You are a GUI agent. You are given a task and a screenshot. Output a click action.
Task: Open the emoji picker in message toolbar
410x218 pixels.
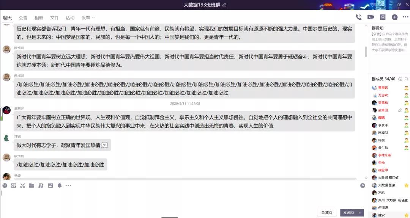point(5,186)
